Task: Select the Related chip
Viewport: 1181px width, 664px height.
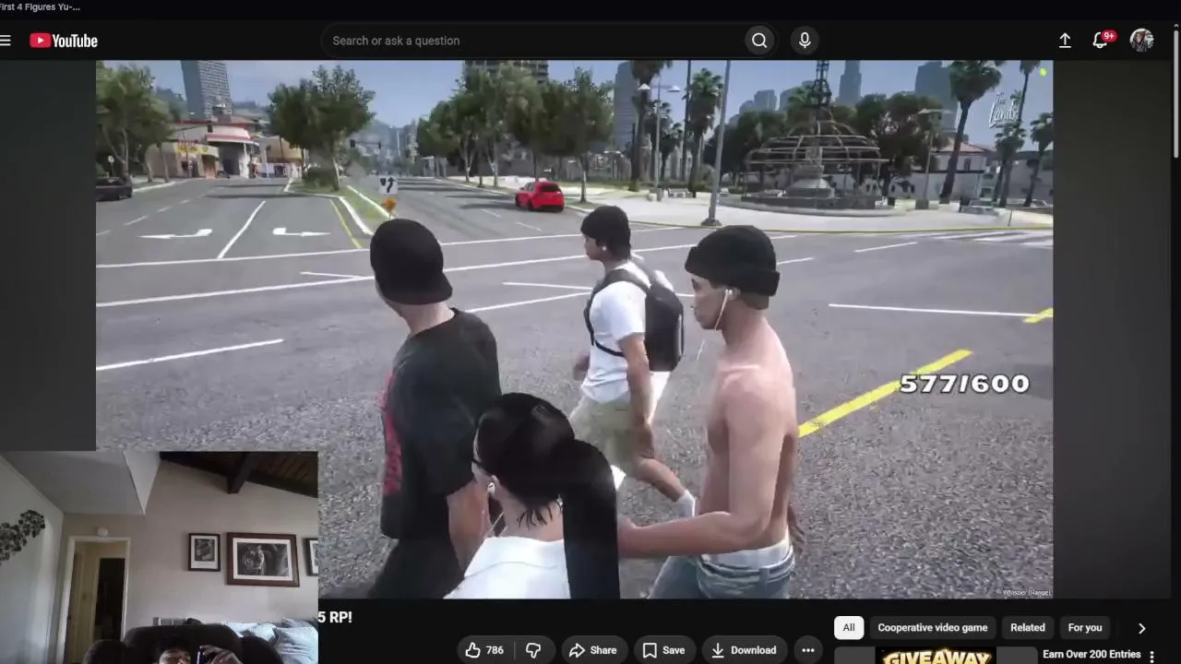Action: click(x=1028, y=628)
